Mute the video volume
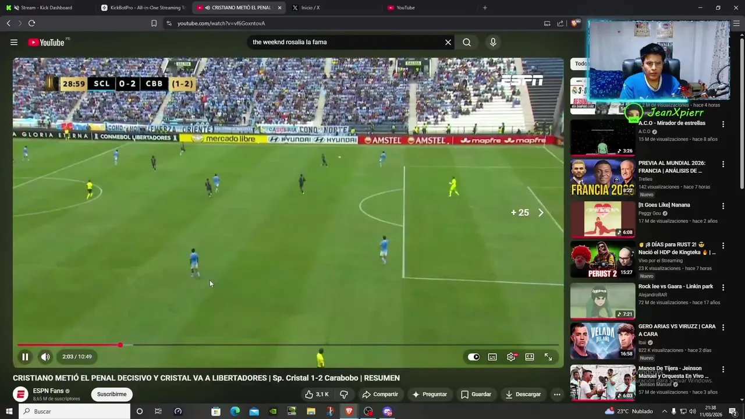The image size is (745, 419). [x=45, y=357]
